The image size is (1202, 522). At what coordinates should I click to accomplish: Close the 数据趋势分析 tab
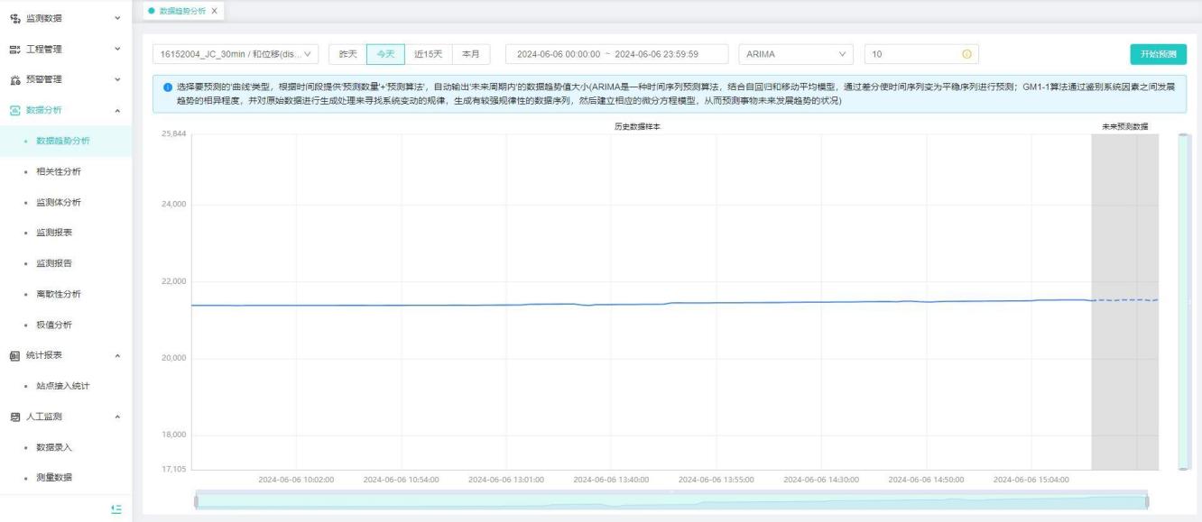click(214, 10)
